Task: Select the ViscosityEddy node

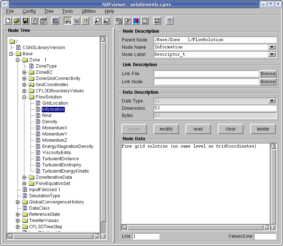Action: (x=57, y=153)
